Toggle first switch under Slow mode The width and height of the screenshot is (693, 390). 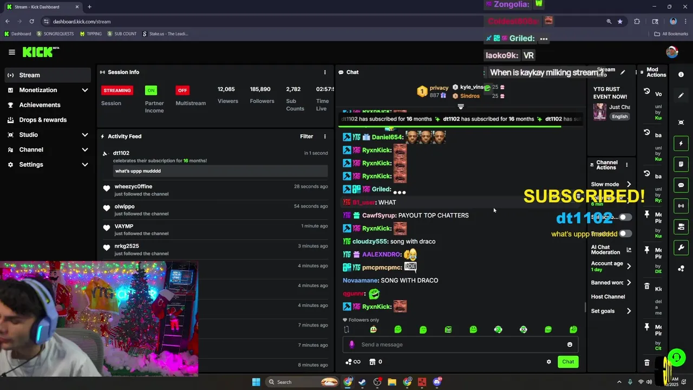click(625, 217)
